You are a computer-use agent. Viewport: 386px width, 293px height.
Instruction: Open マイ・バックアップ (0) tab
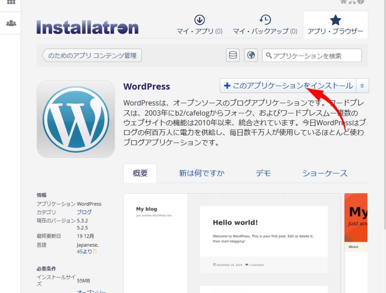[x=265, y=25]
